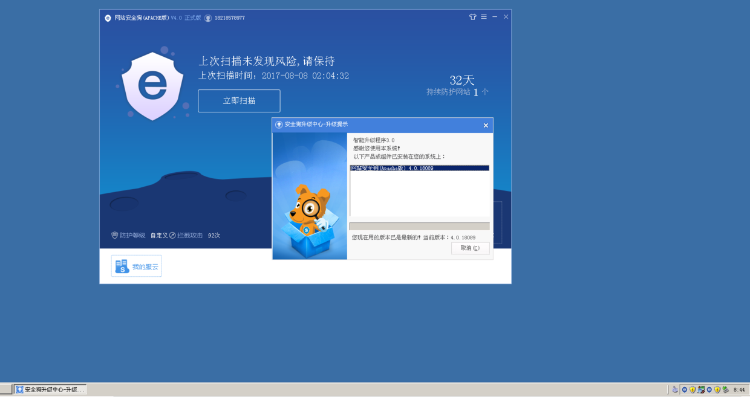Viewport: 750px width, 397px height.
Task: Open the skin (shirt) icon in the title bar
Action: point(473,17)
